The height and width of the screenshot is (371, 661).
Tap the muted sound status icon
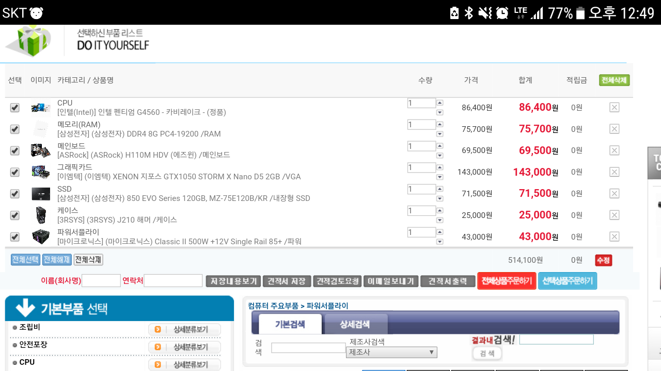coord(485,12)
